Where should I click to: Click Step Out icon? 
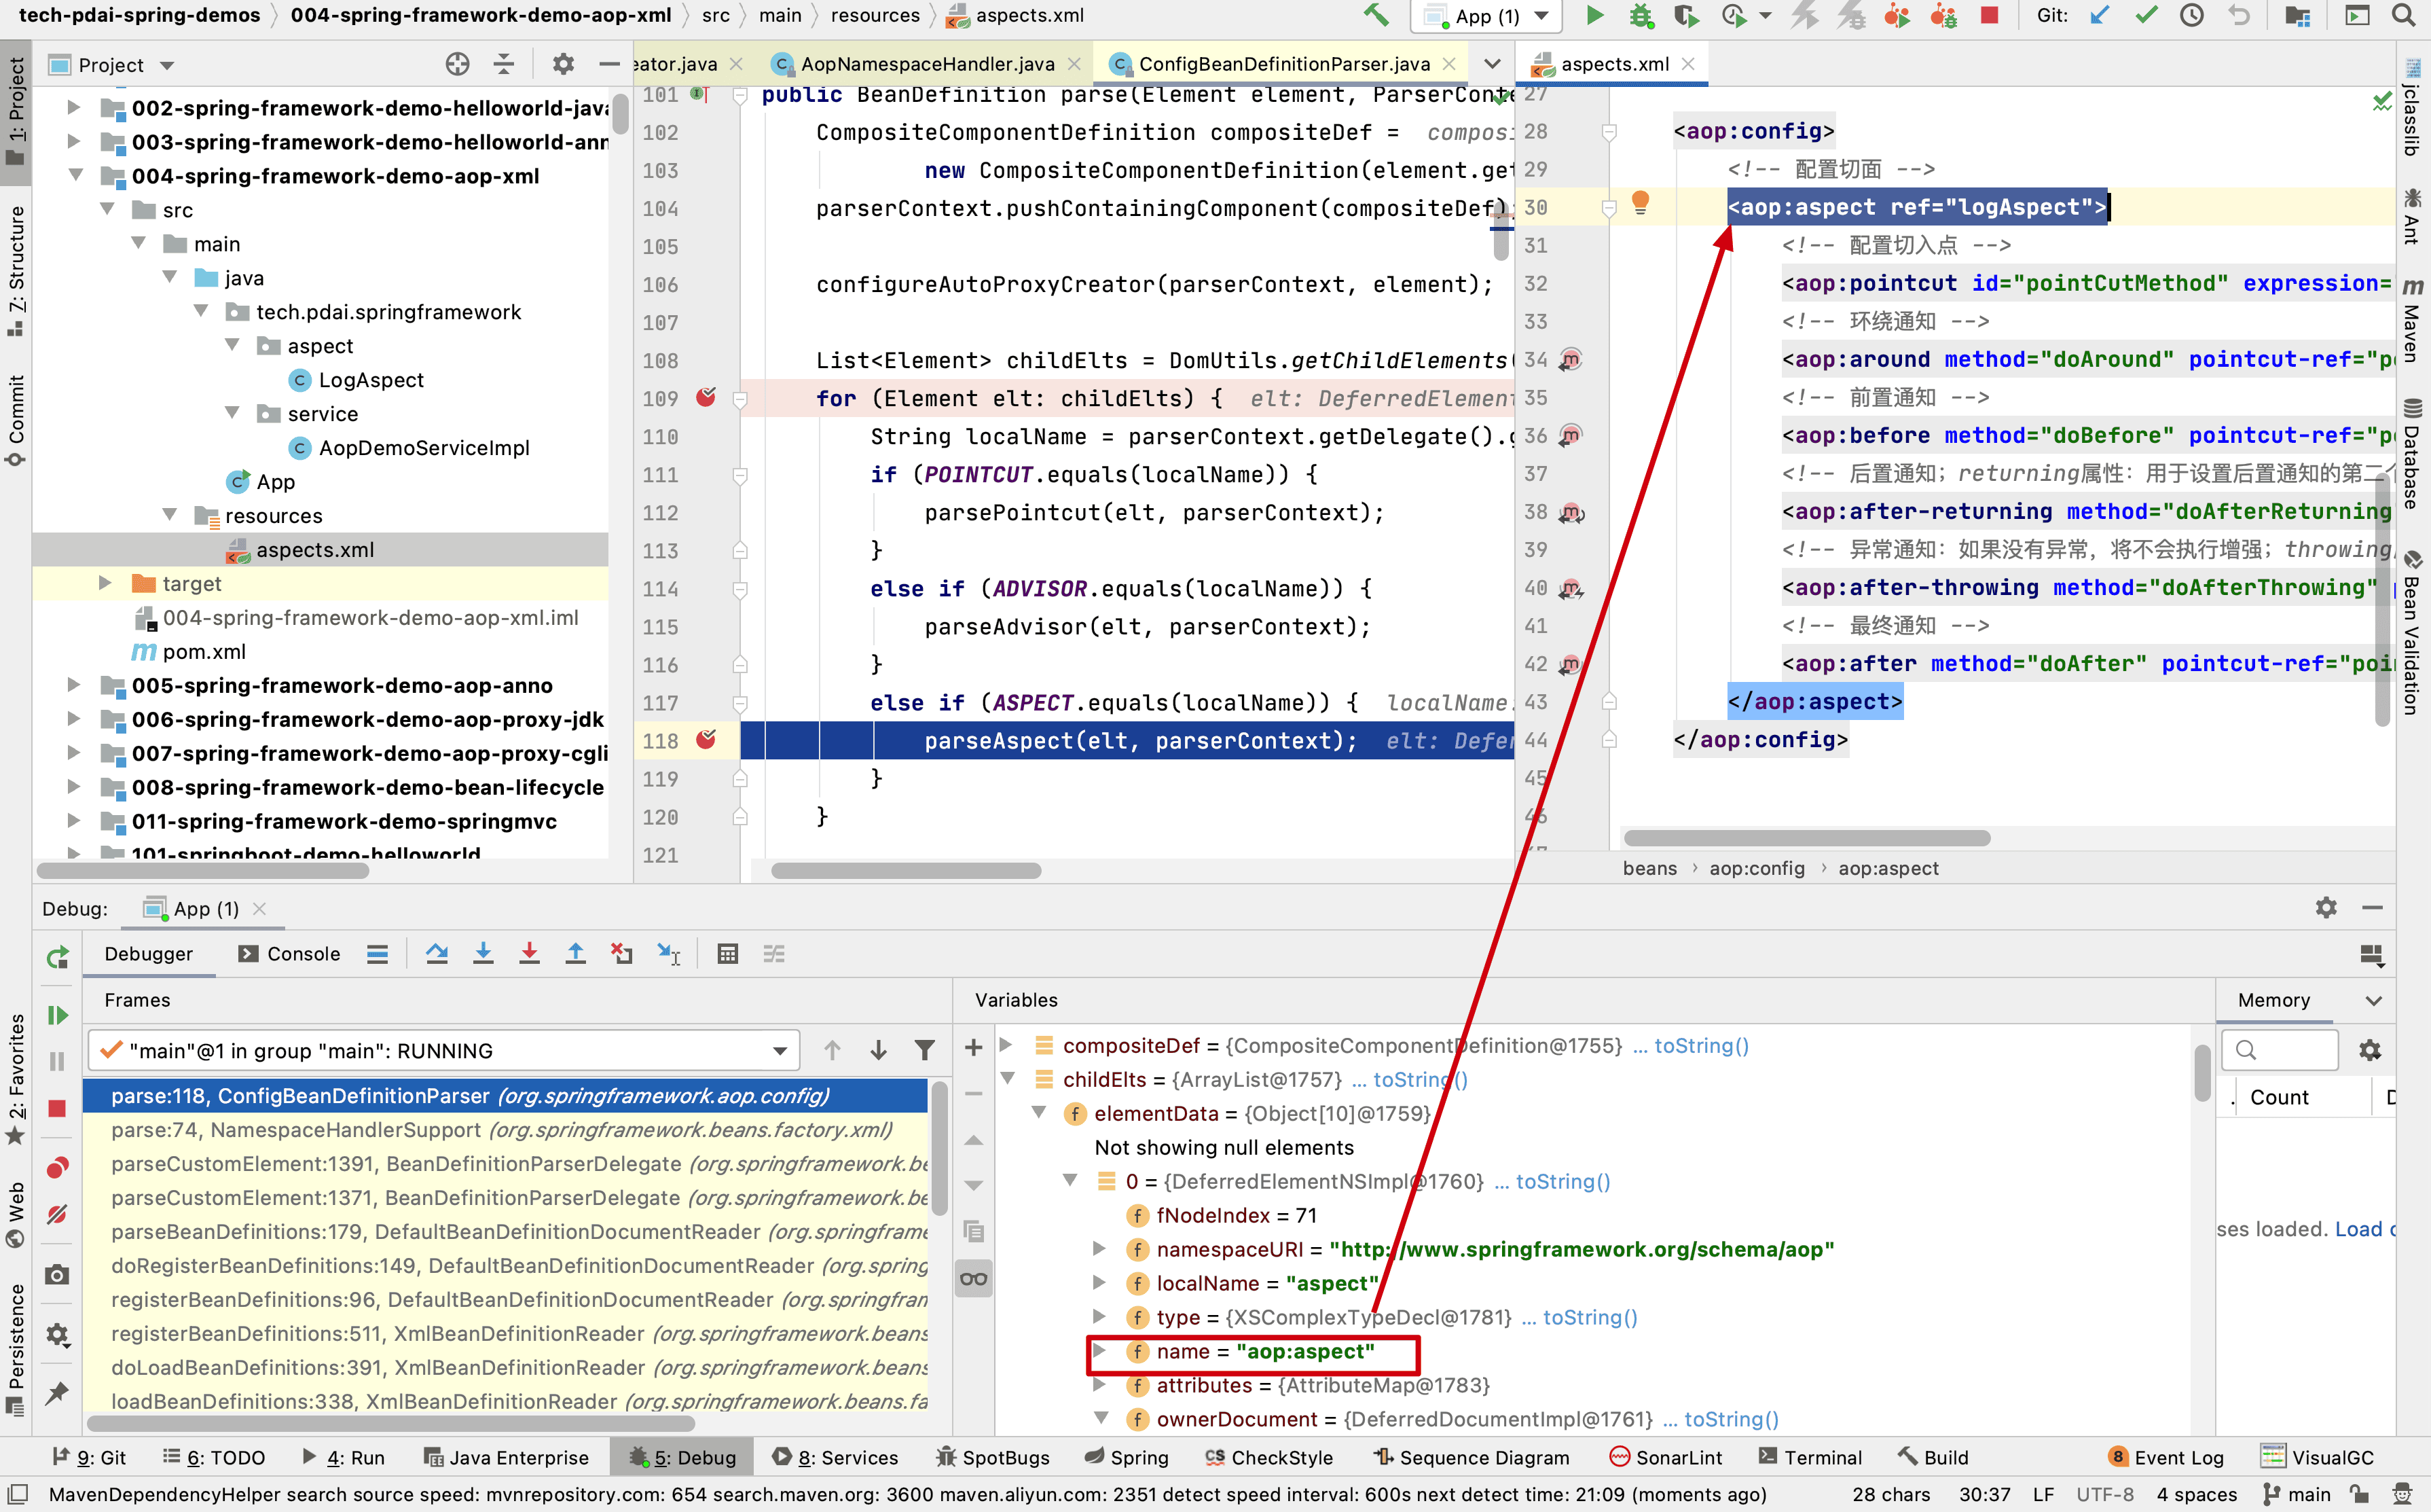click(576, 954)
